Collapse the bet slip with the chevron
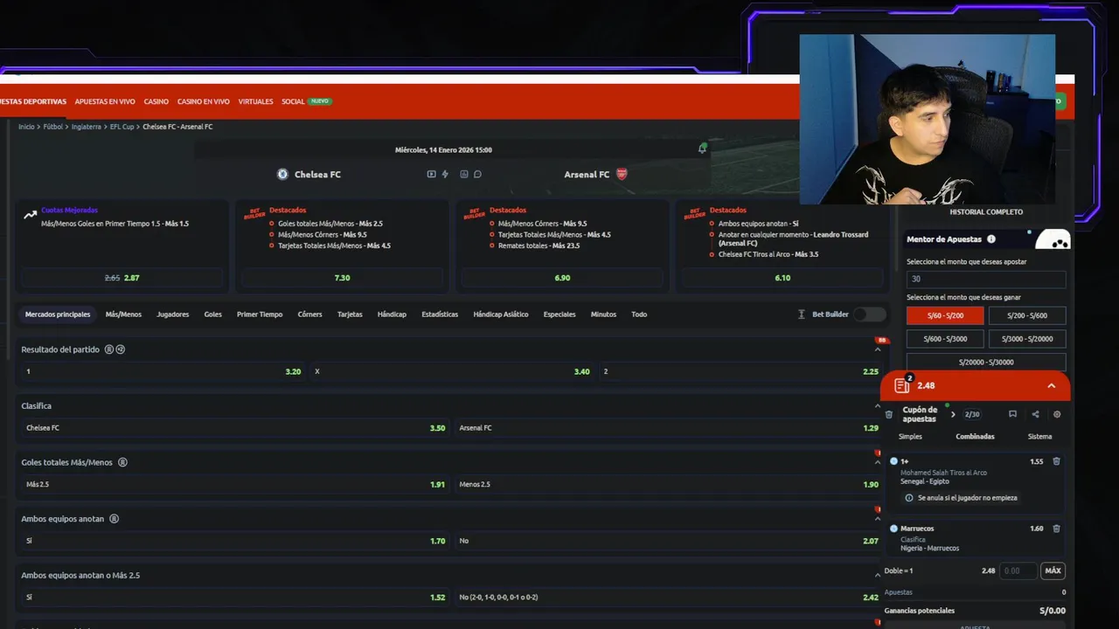Screen dimensions: 1119x629 point(1052,385)
